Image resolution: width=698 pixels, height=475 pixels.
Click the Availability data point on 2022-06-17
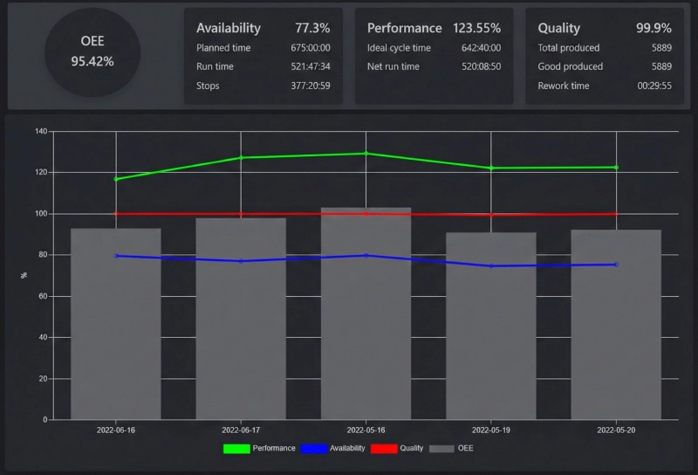click(241, 261)
